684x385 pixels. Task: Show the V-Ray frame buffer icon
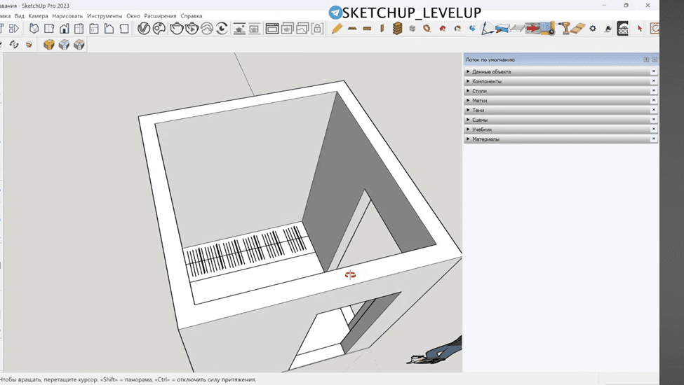[271, 29]
